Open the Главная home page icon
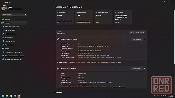 click(x=3, y=19)
